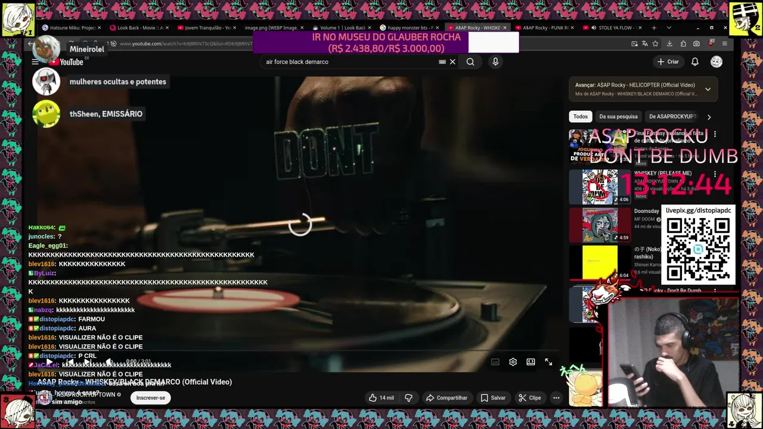This screenshot has height=429, width=763.
Task: Click the Clipe clip button
Action: (x=529, y=397)
